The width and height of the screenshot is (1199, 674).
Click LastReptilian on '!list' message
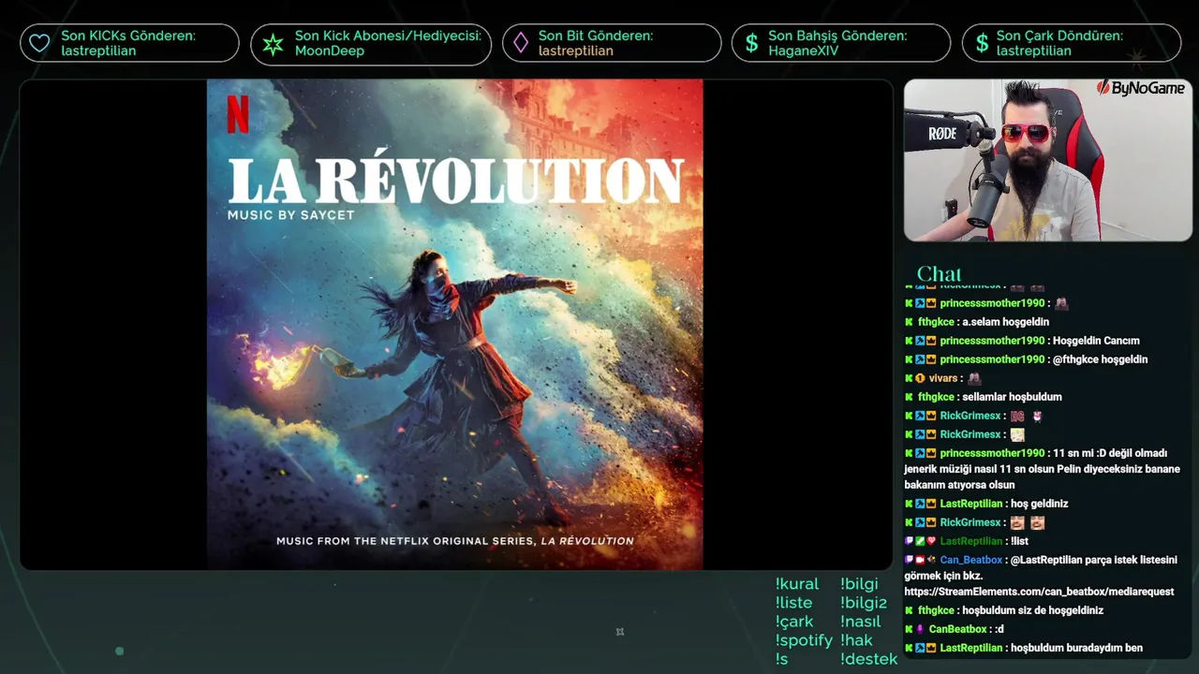971,541
